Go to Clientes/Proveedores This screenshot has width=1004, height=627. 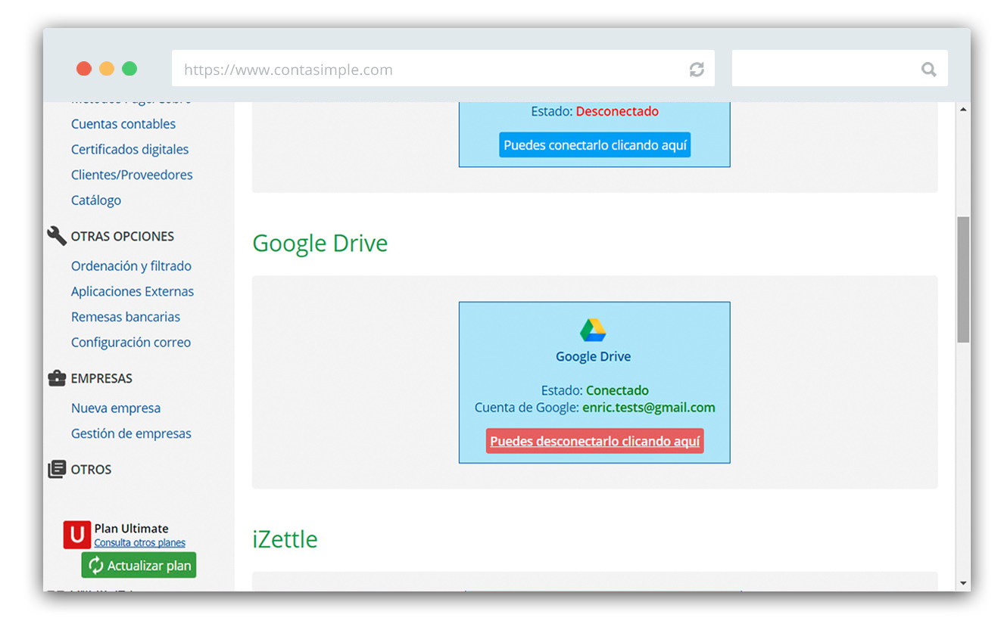(132, 175)
